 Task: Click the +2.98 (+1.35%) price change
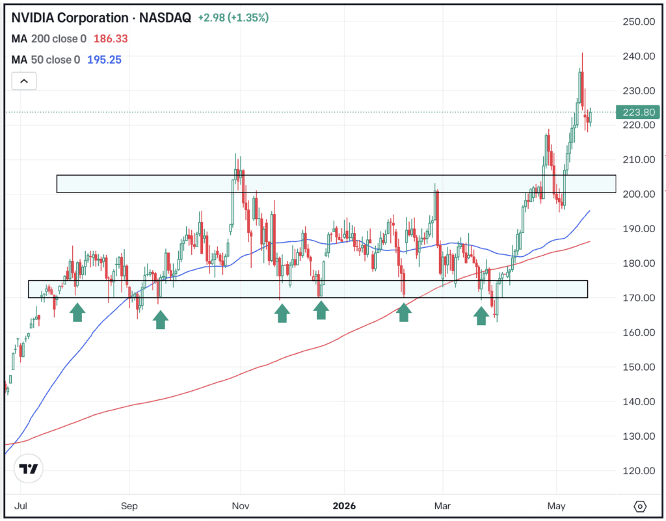(233, 18)
